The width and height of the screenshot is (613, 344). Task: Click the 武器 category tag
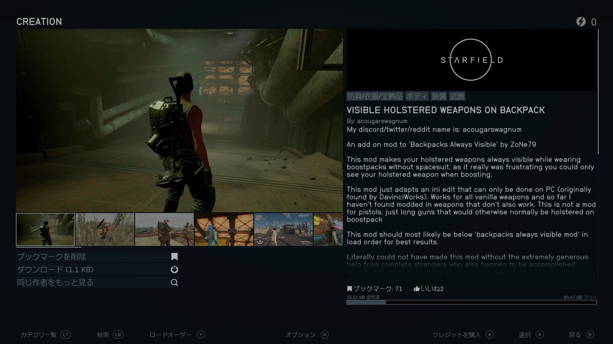click(457, 96)
